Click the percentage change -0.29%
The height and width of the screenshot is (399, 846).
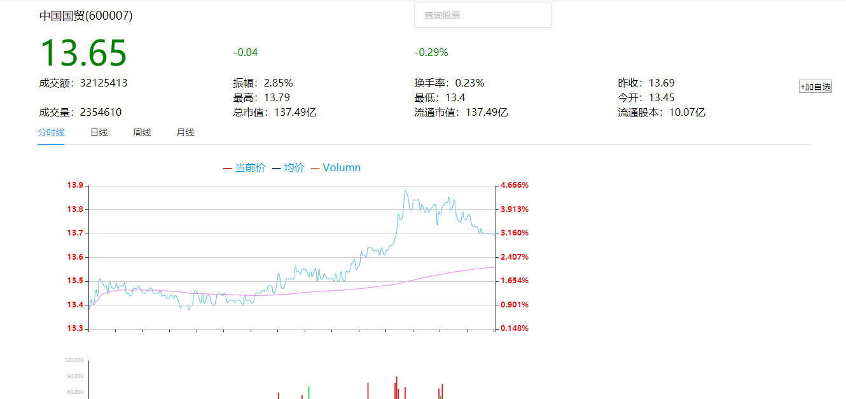click(431, 52)
